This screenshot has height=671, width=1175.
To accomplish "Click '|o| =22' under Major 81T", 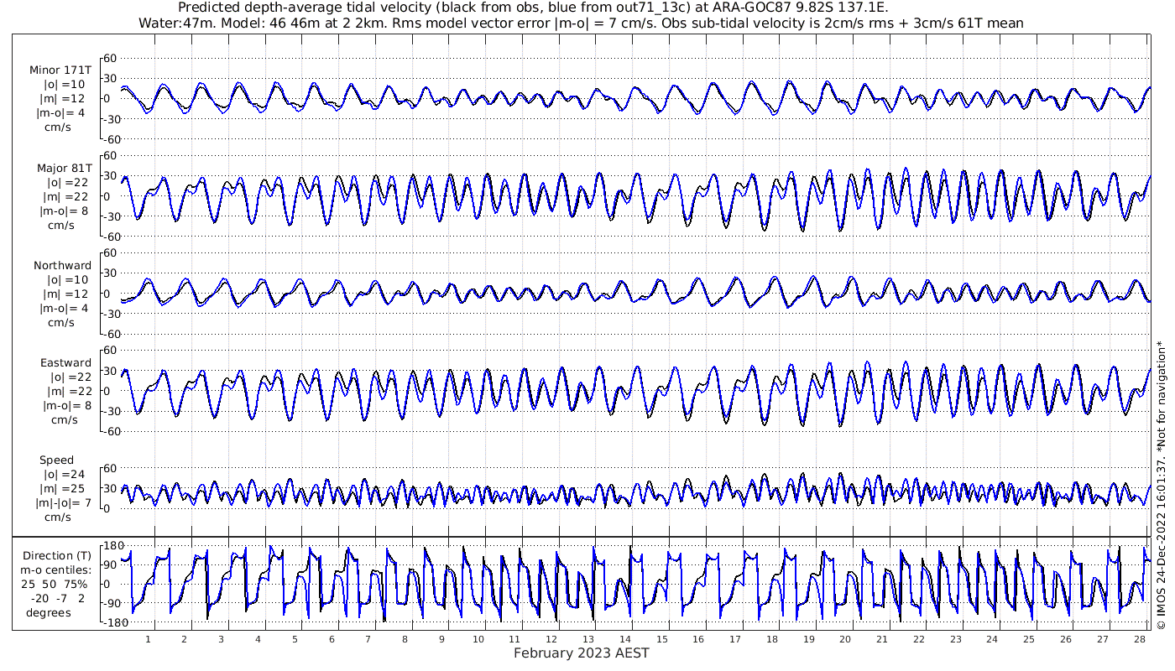I will pos(68,182).
